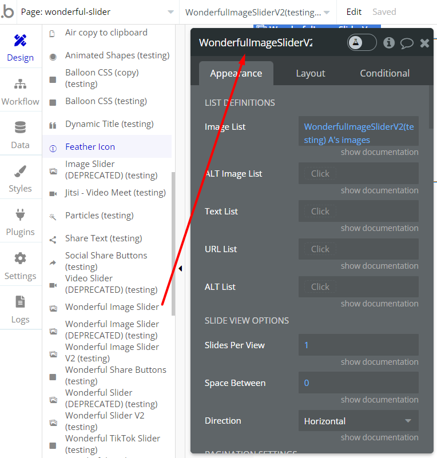This screenshot has height=458, width=437.
Task: Open the Design tab in sidebar
Action: pos(21,48)
